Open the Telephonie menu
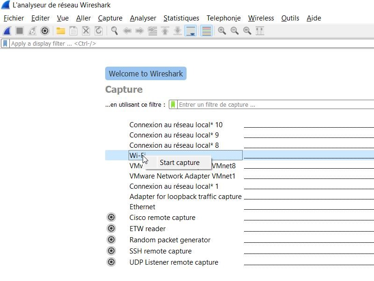Viewport: 374px width, 281px height. tap(224, 18)
